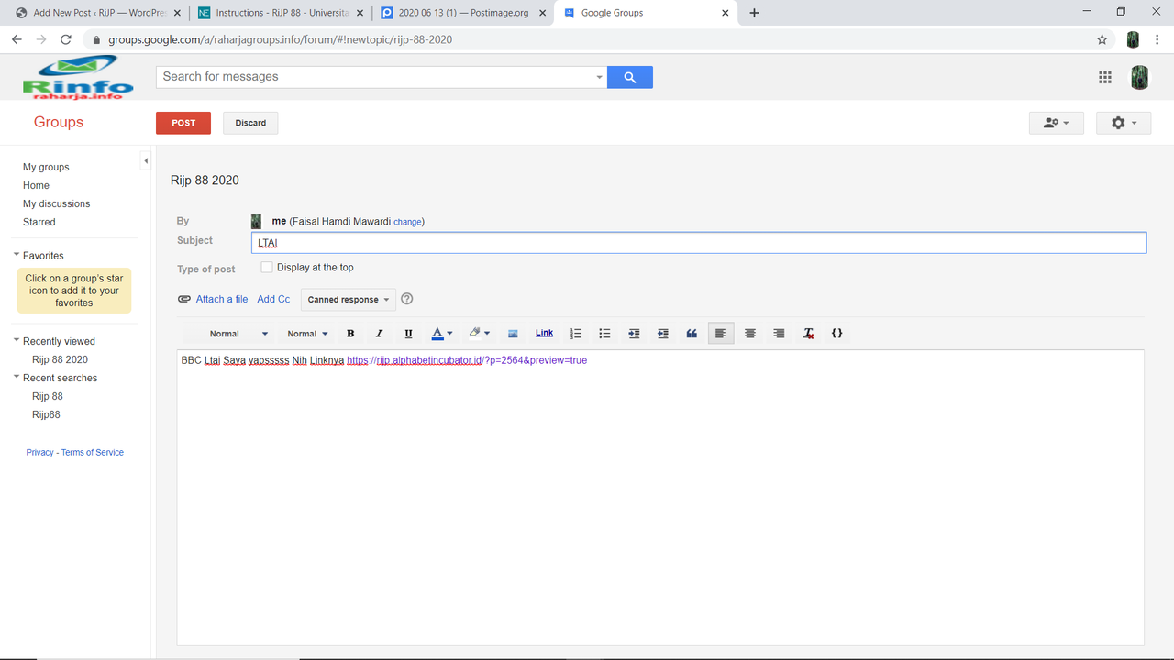Screen dimensions: 1174x660
Task: Reload the browser page
Action: point(65,39)
